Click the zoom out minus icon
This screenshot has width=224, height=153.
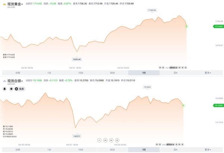pos(99,140)
